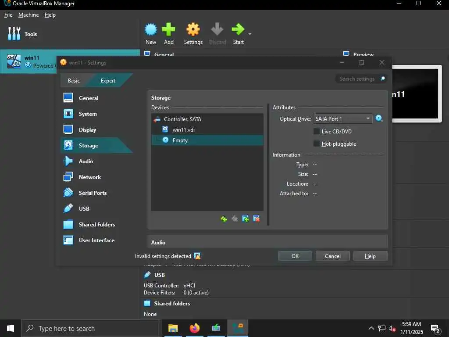Open Firefox from taskbar
Image resolution: width=449 pixels, height=337 pixels.
[195, 328]
